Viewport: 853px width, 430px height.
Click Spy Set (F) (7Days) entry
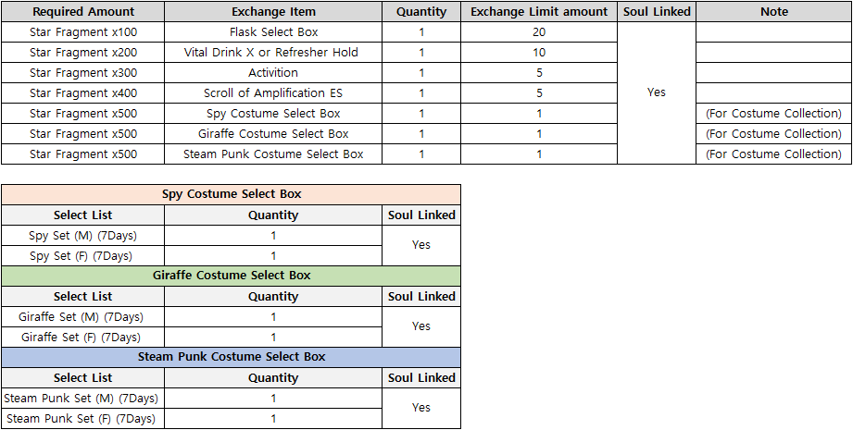point(82,256)
